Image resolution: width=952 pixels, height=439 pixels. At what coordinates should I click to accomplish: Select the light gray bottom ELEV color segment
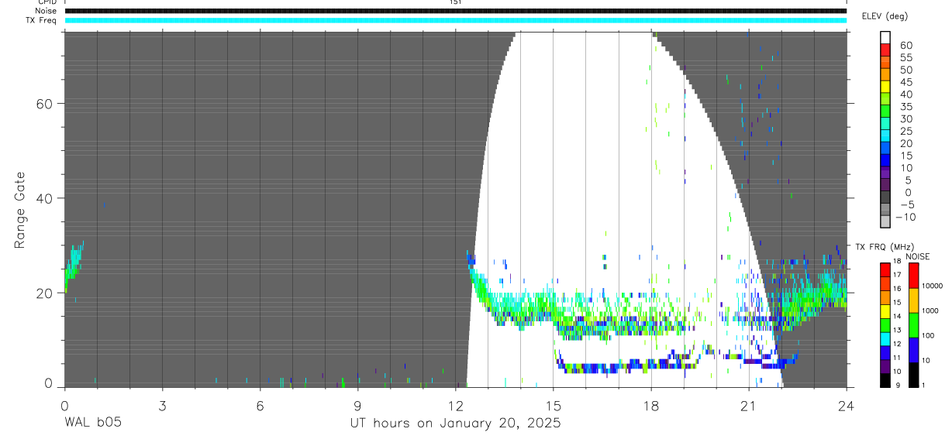[x=885, y=221]
